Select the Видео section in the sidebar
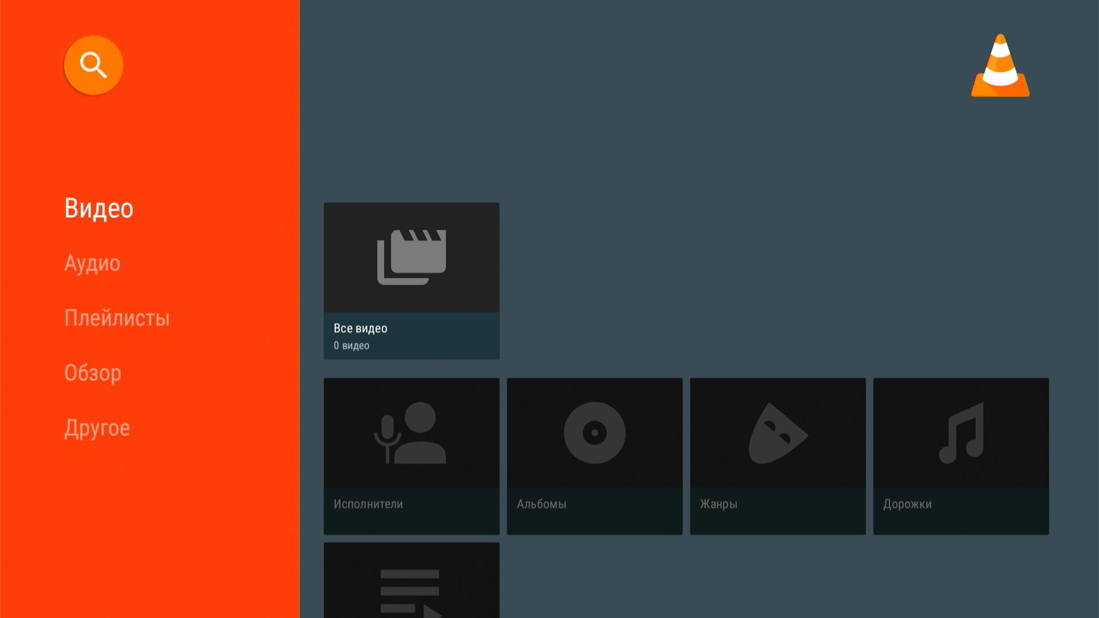Viewport: 1099px width, 618px height. click(x=98, y=208)
